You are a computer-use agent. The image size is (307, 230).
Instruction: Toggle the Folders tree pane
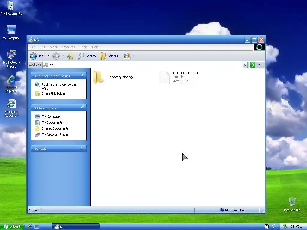(x=109, y=56)
